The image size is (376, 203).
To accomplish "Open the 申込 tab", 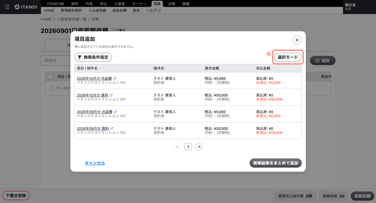I will 103,3.
